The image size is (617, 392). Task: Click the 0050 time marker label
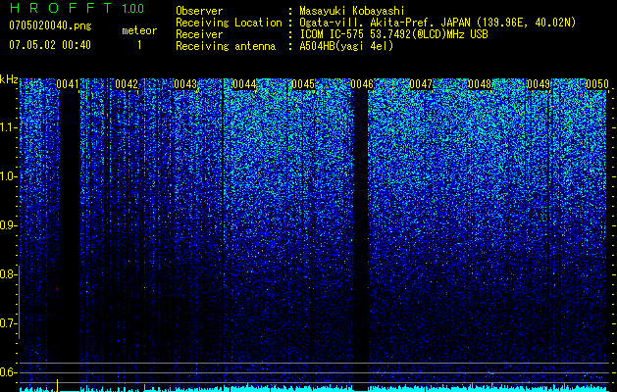pyautogui.click(x=597, y=84)
